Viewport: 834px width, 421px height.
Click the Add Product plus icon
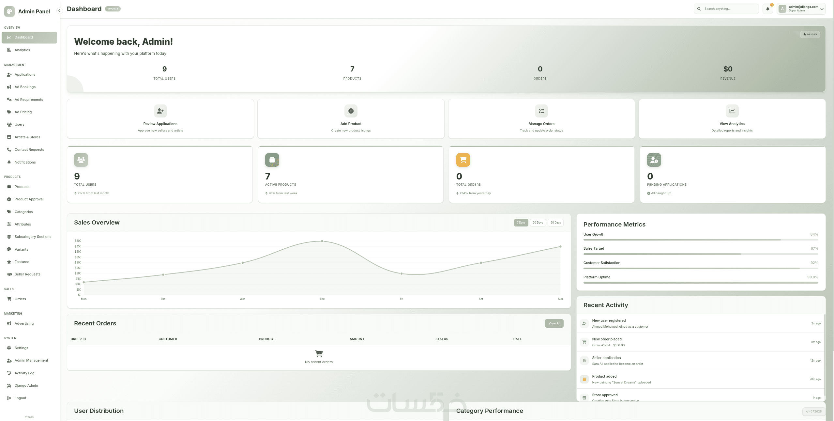[x=351, y=111]
